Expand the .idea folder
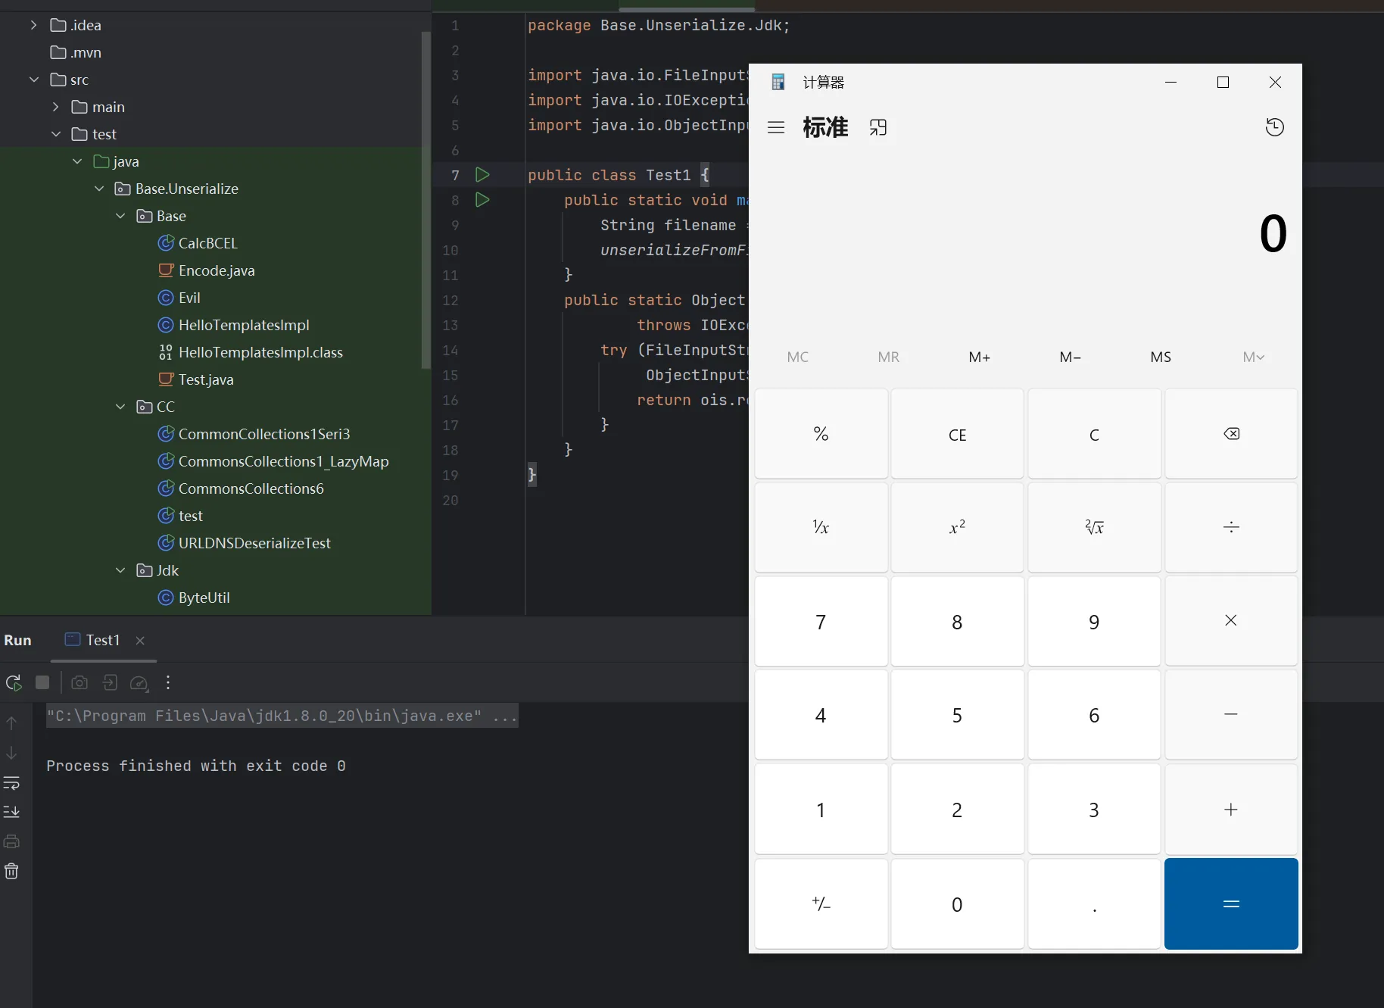1384x1008 pixels. [33, 25]
